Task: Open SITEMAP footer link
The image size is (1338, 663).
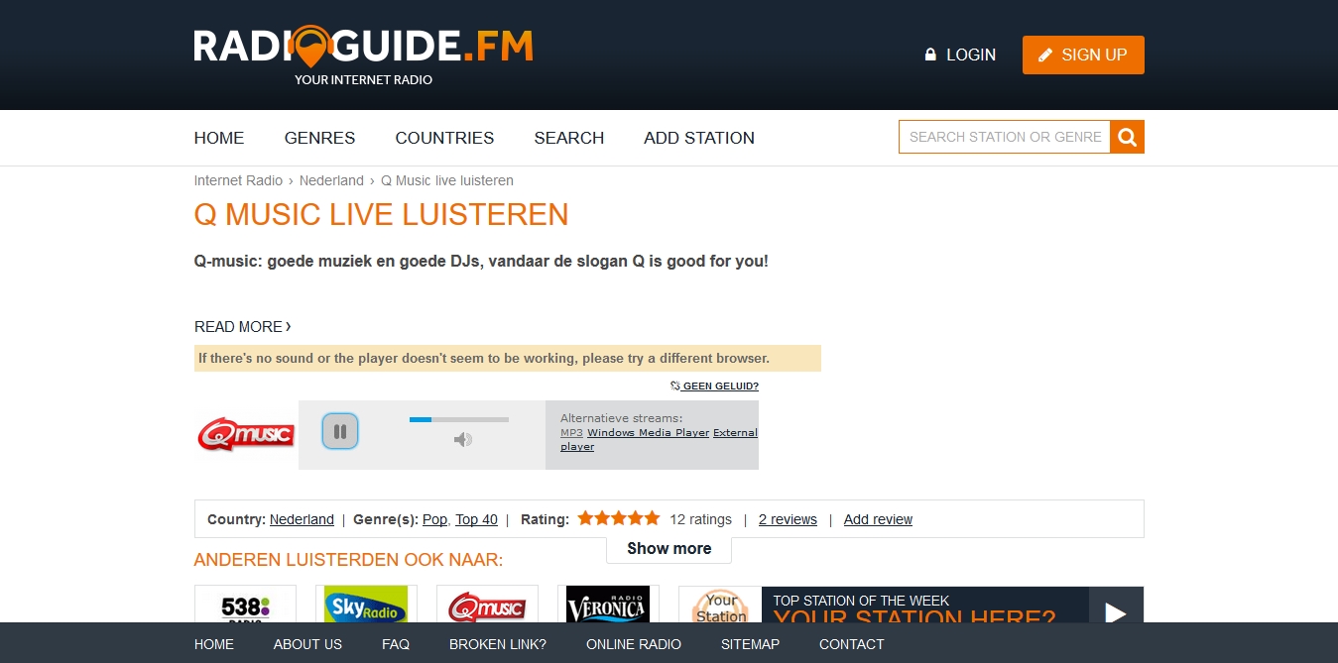Action: point(750,644)
